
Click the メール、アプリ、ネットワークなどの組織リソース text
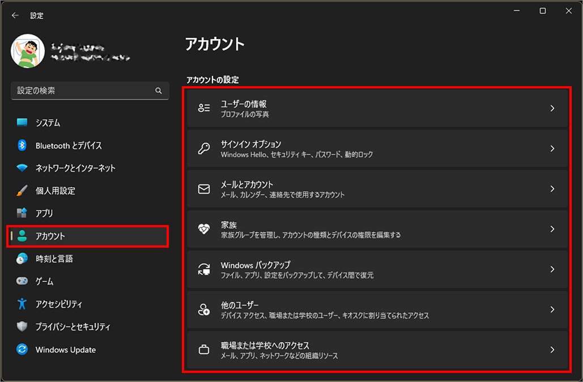pos(279,356)
